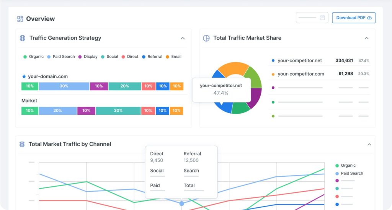Click the Traffic Generation Strategy panel icon

pyautogui.click(x=23, y=38)
